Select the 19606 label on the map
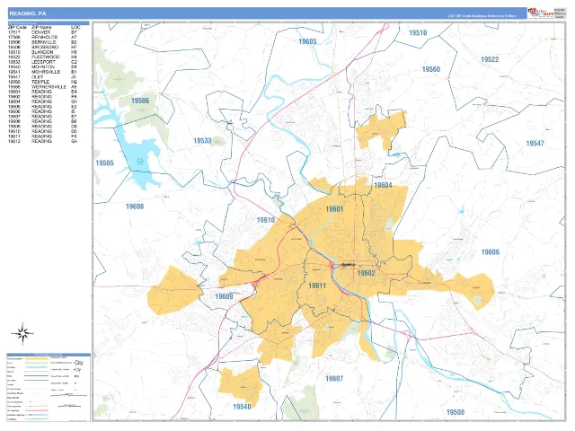 (491, 251)
